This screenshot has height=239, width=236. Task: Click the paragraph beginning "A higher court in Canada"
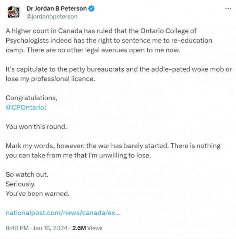pos(109,41)
